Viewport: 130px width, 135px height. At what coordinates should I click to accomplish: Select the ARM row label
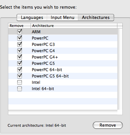[x=36, y=32]
